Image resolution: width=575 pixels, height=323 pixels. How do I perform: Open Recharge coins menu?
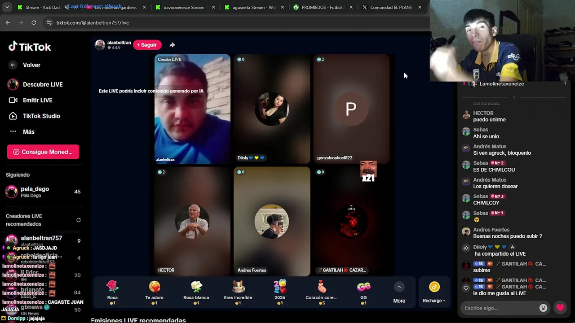tap(434, 292)
